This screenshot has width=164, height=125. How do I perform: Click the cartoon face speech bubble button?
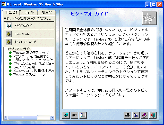click(x=149, y=18)
